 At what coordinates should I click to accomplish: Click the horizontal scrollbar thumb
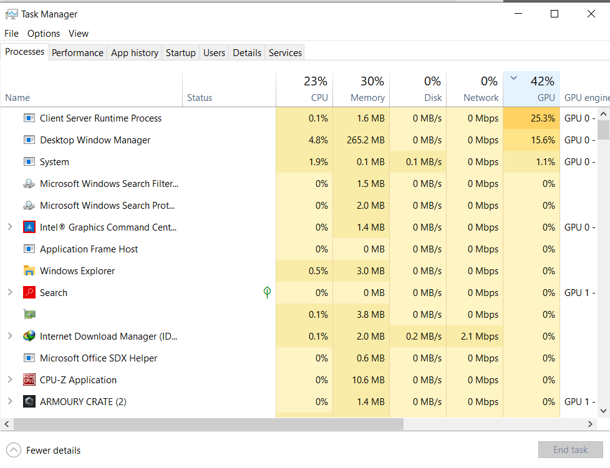pos(208,424)
